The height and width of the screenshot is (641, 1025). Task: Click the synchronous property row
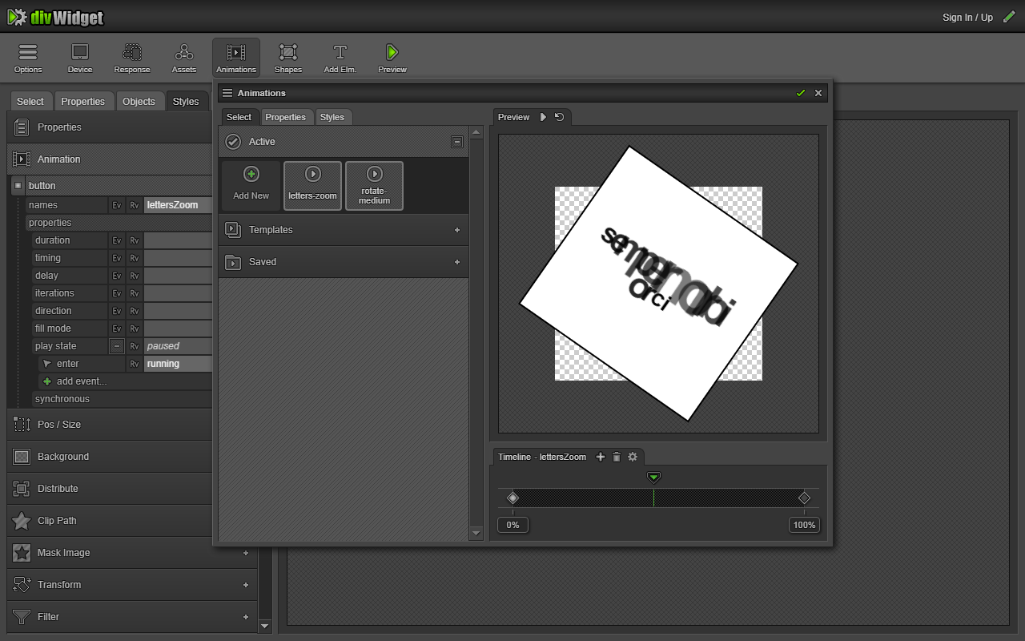coord(121,399)
